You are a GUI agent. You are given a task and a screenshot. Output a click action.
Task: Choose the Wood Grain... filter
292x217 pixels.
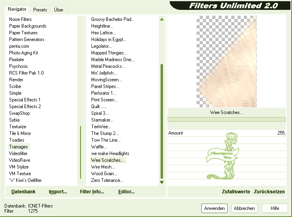point(104,174)
